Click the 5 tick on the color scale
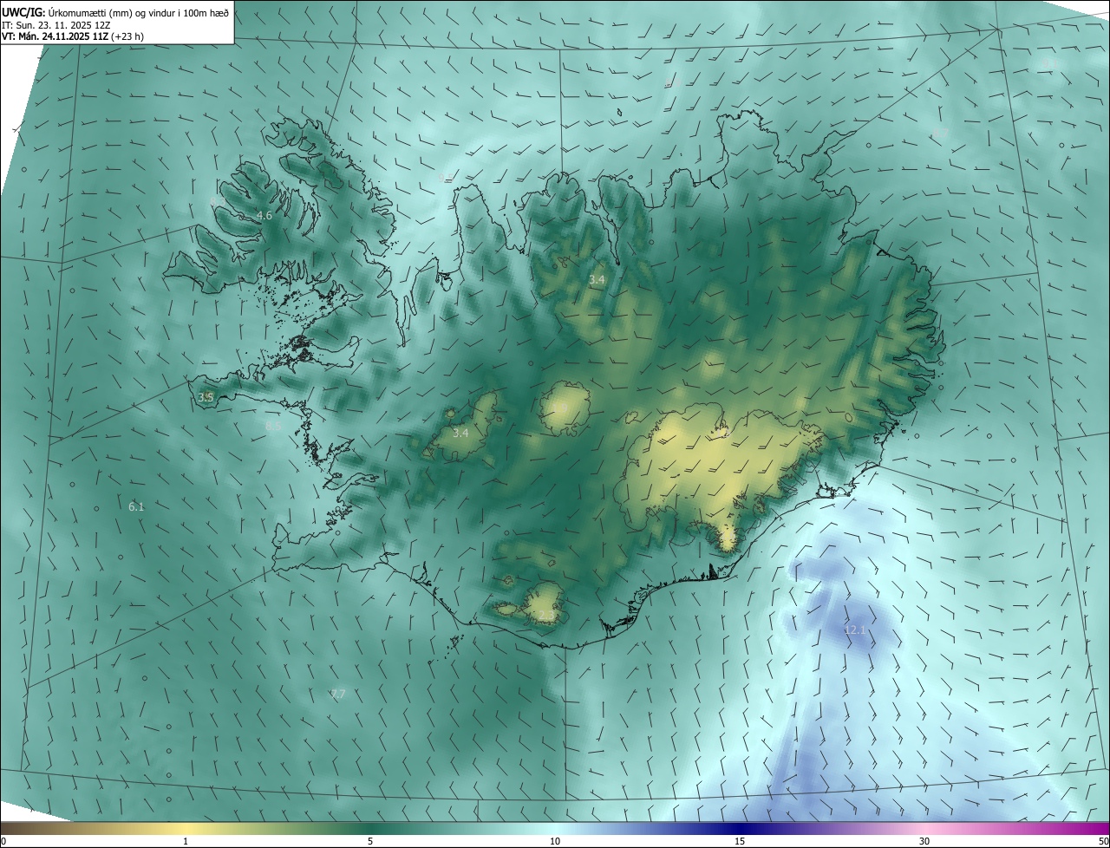 pyautogui.click(x=370, y=841)
